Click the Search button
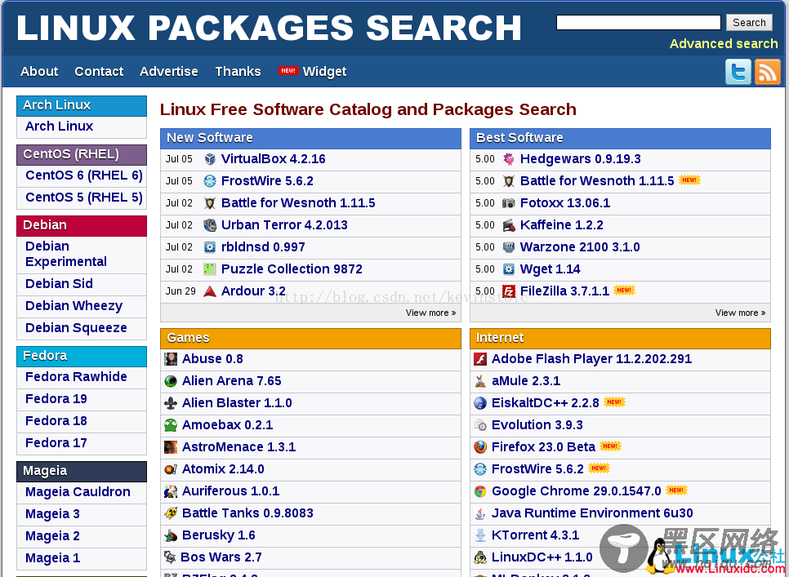 click(749, 23)
